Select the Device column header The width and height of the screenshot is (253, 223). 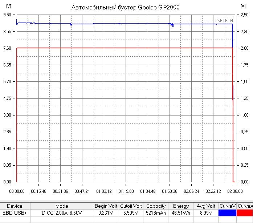pyautogui.click(x=15, y=206)
